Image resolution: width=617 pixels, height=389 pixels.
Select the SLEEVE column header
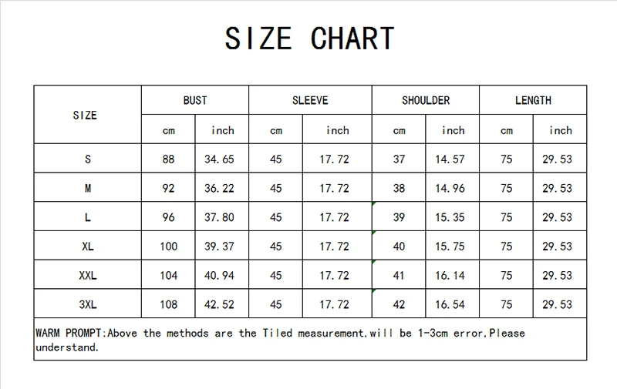tap(310, 100)
